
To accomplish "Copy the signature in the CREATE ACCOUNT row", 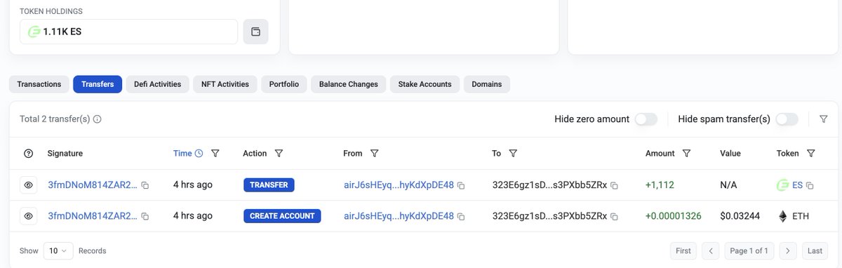I will pos(145,217).
